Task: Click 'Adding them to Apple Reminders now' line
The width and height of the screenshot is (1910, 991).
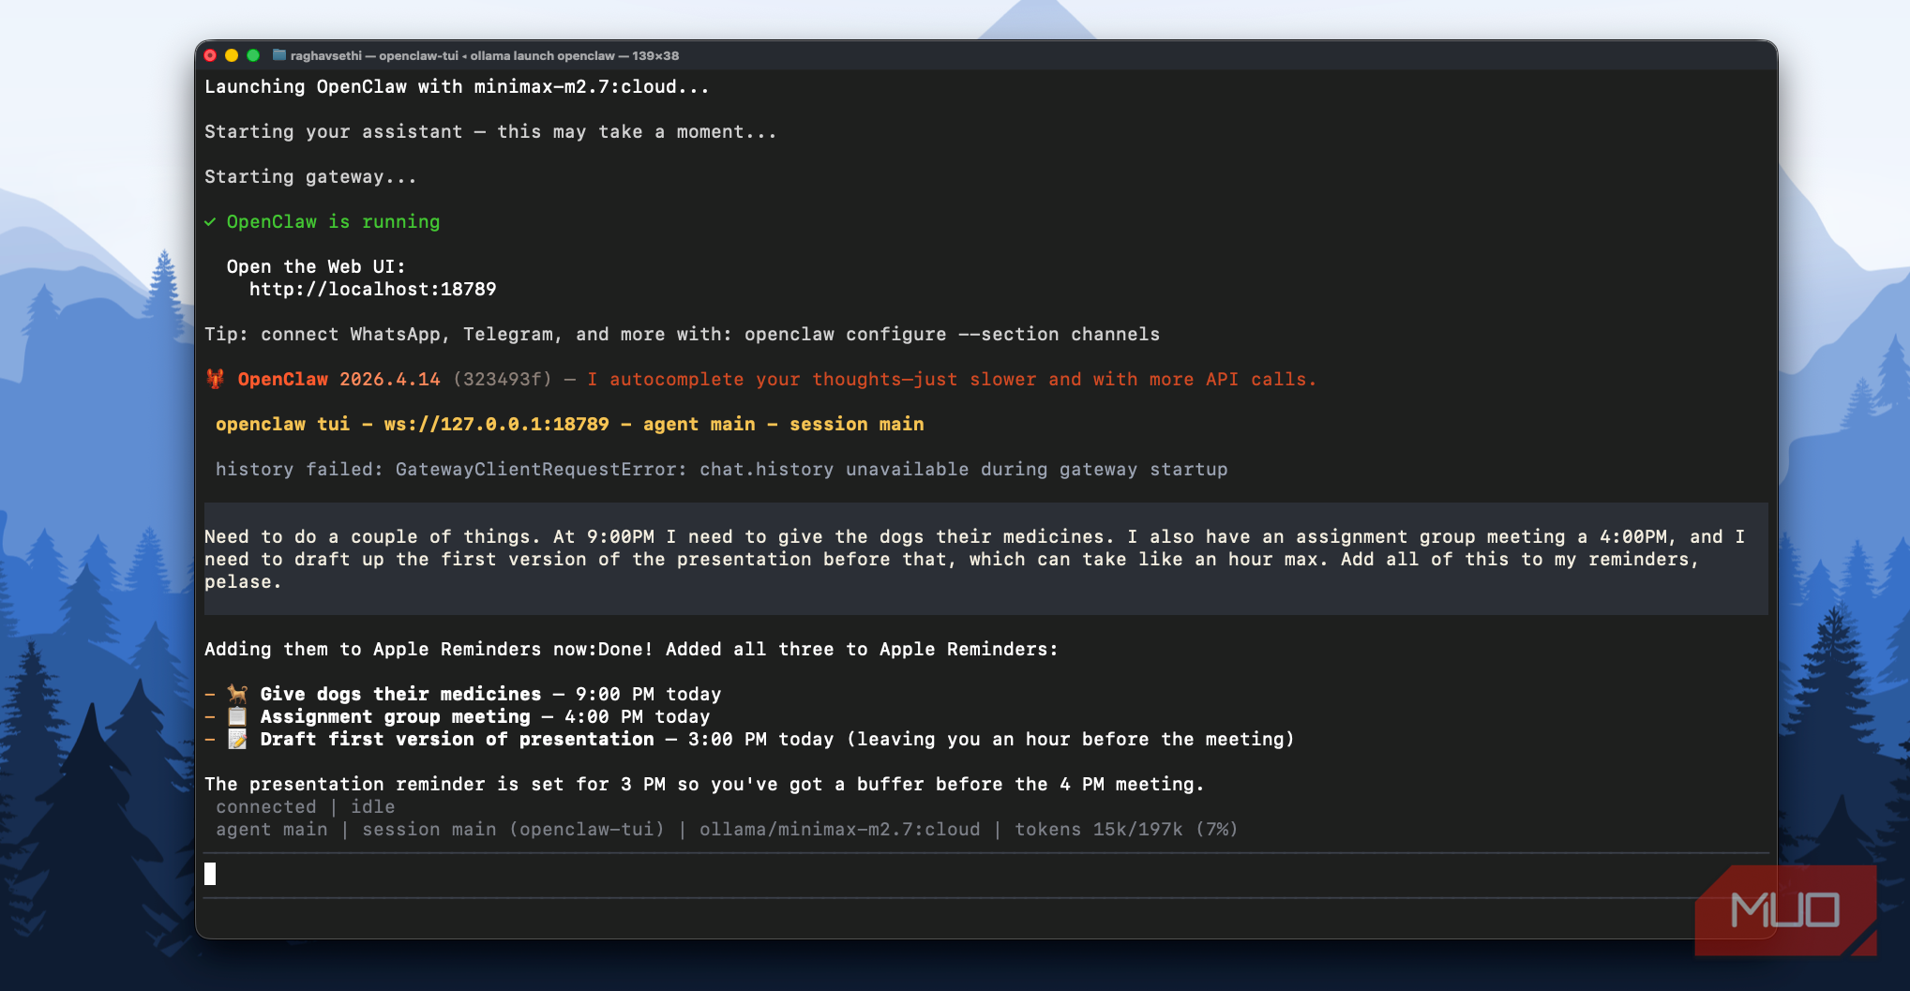Action: tap(631, 649)
